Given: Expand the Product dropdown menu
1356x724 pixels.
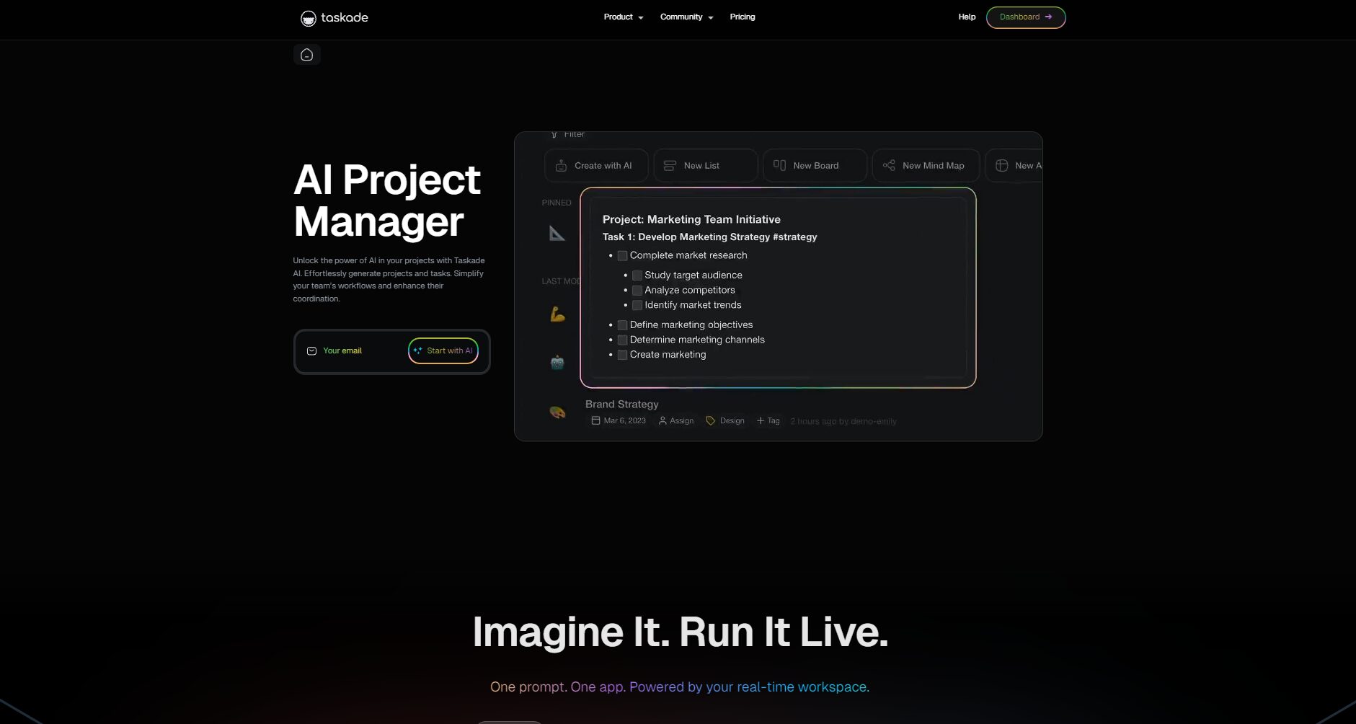Looking at the screenshot, I should click(x=623, y=17).
